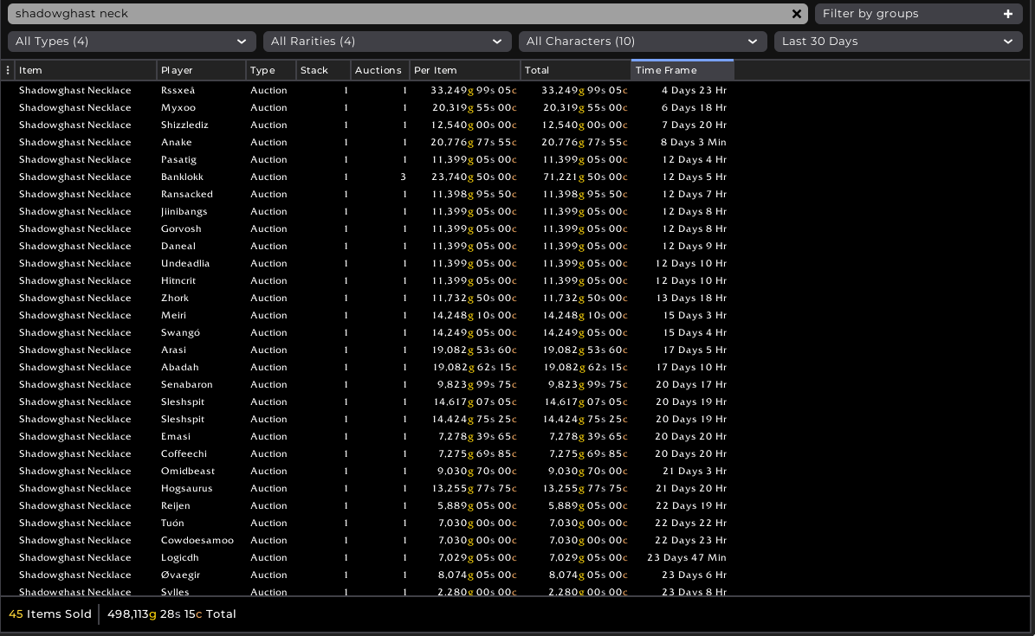Expand the All Rarities (4) filter
Viewport: 1035px width, 636px height.
click(x=386, y=41)
